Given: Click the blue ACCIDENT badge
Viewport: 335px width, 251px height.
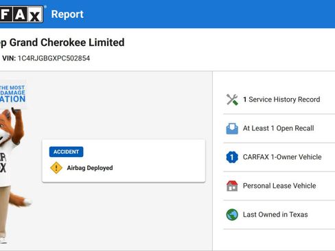Looking at the screenshot, I should pyautogui.click(x=66, y=152).
